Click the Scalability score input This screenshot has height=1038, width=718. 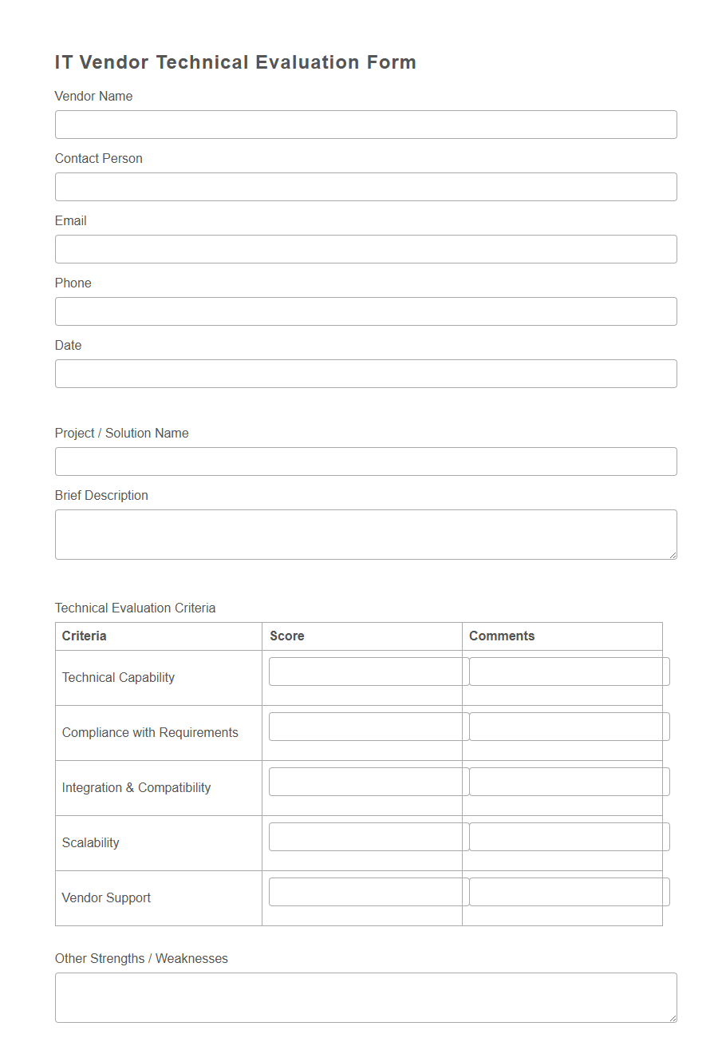tap(365, 836)
